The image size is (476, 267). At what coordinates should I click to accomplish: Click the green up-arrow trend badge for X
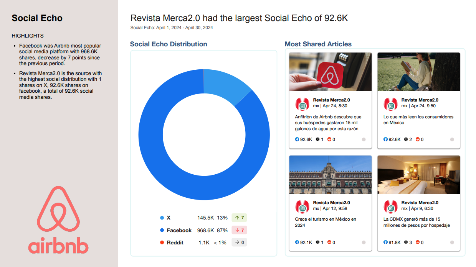click(239, 218)
